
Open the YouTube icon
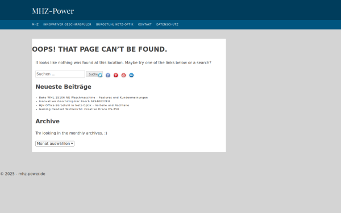click(123, 75)
